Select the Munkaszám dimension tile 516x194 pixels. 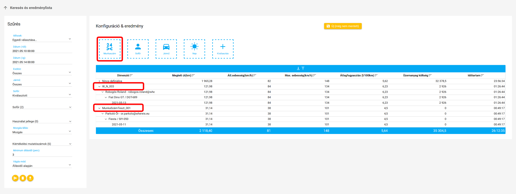110,49
